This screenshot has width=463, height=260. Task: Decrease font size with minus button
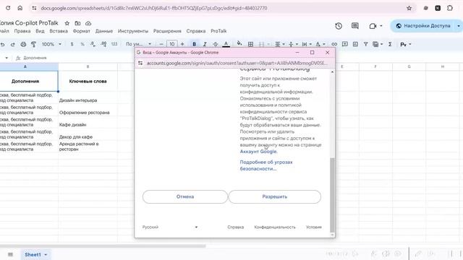(161, 44)
